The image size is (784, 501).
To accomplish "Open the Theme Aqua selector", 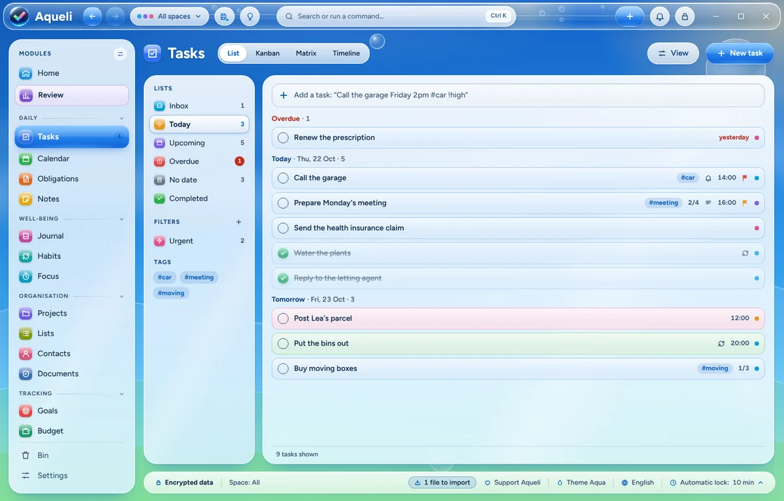I will tap(581, 483).
